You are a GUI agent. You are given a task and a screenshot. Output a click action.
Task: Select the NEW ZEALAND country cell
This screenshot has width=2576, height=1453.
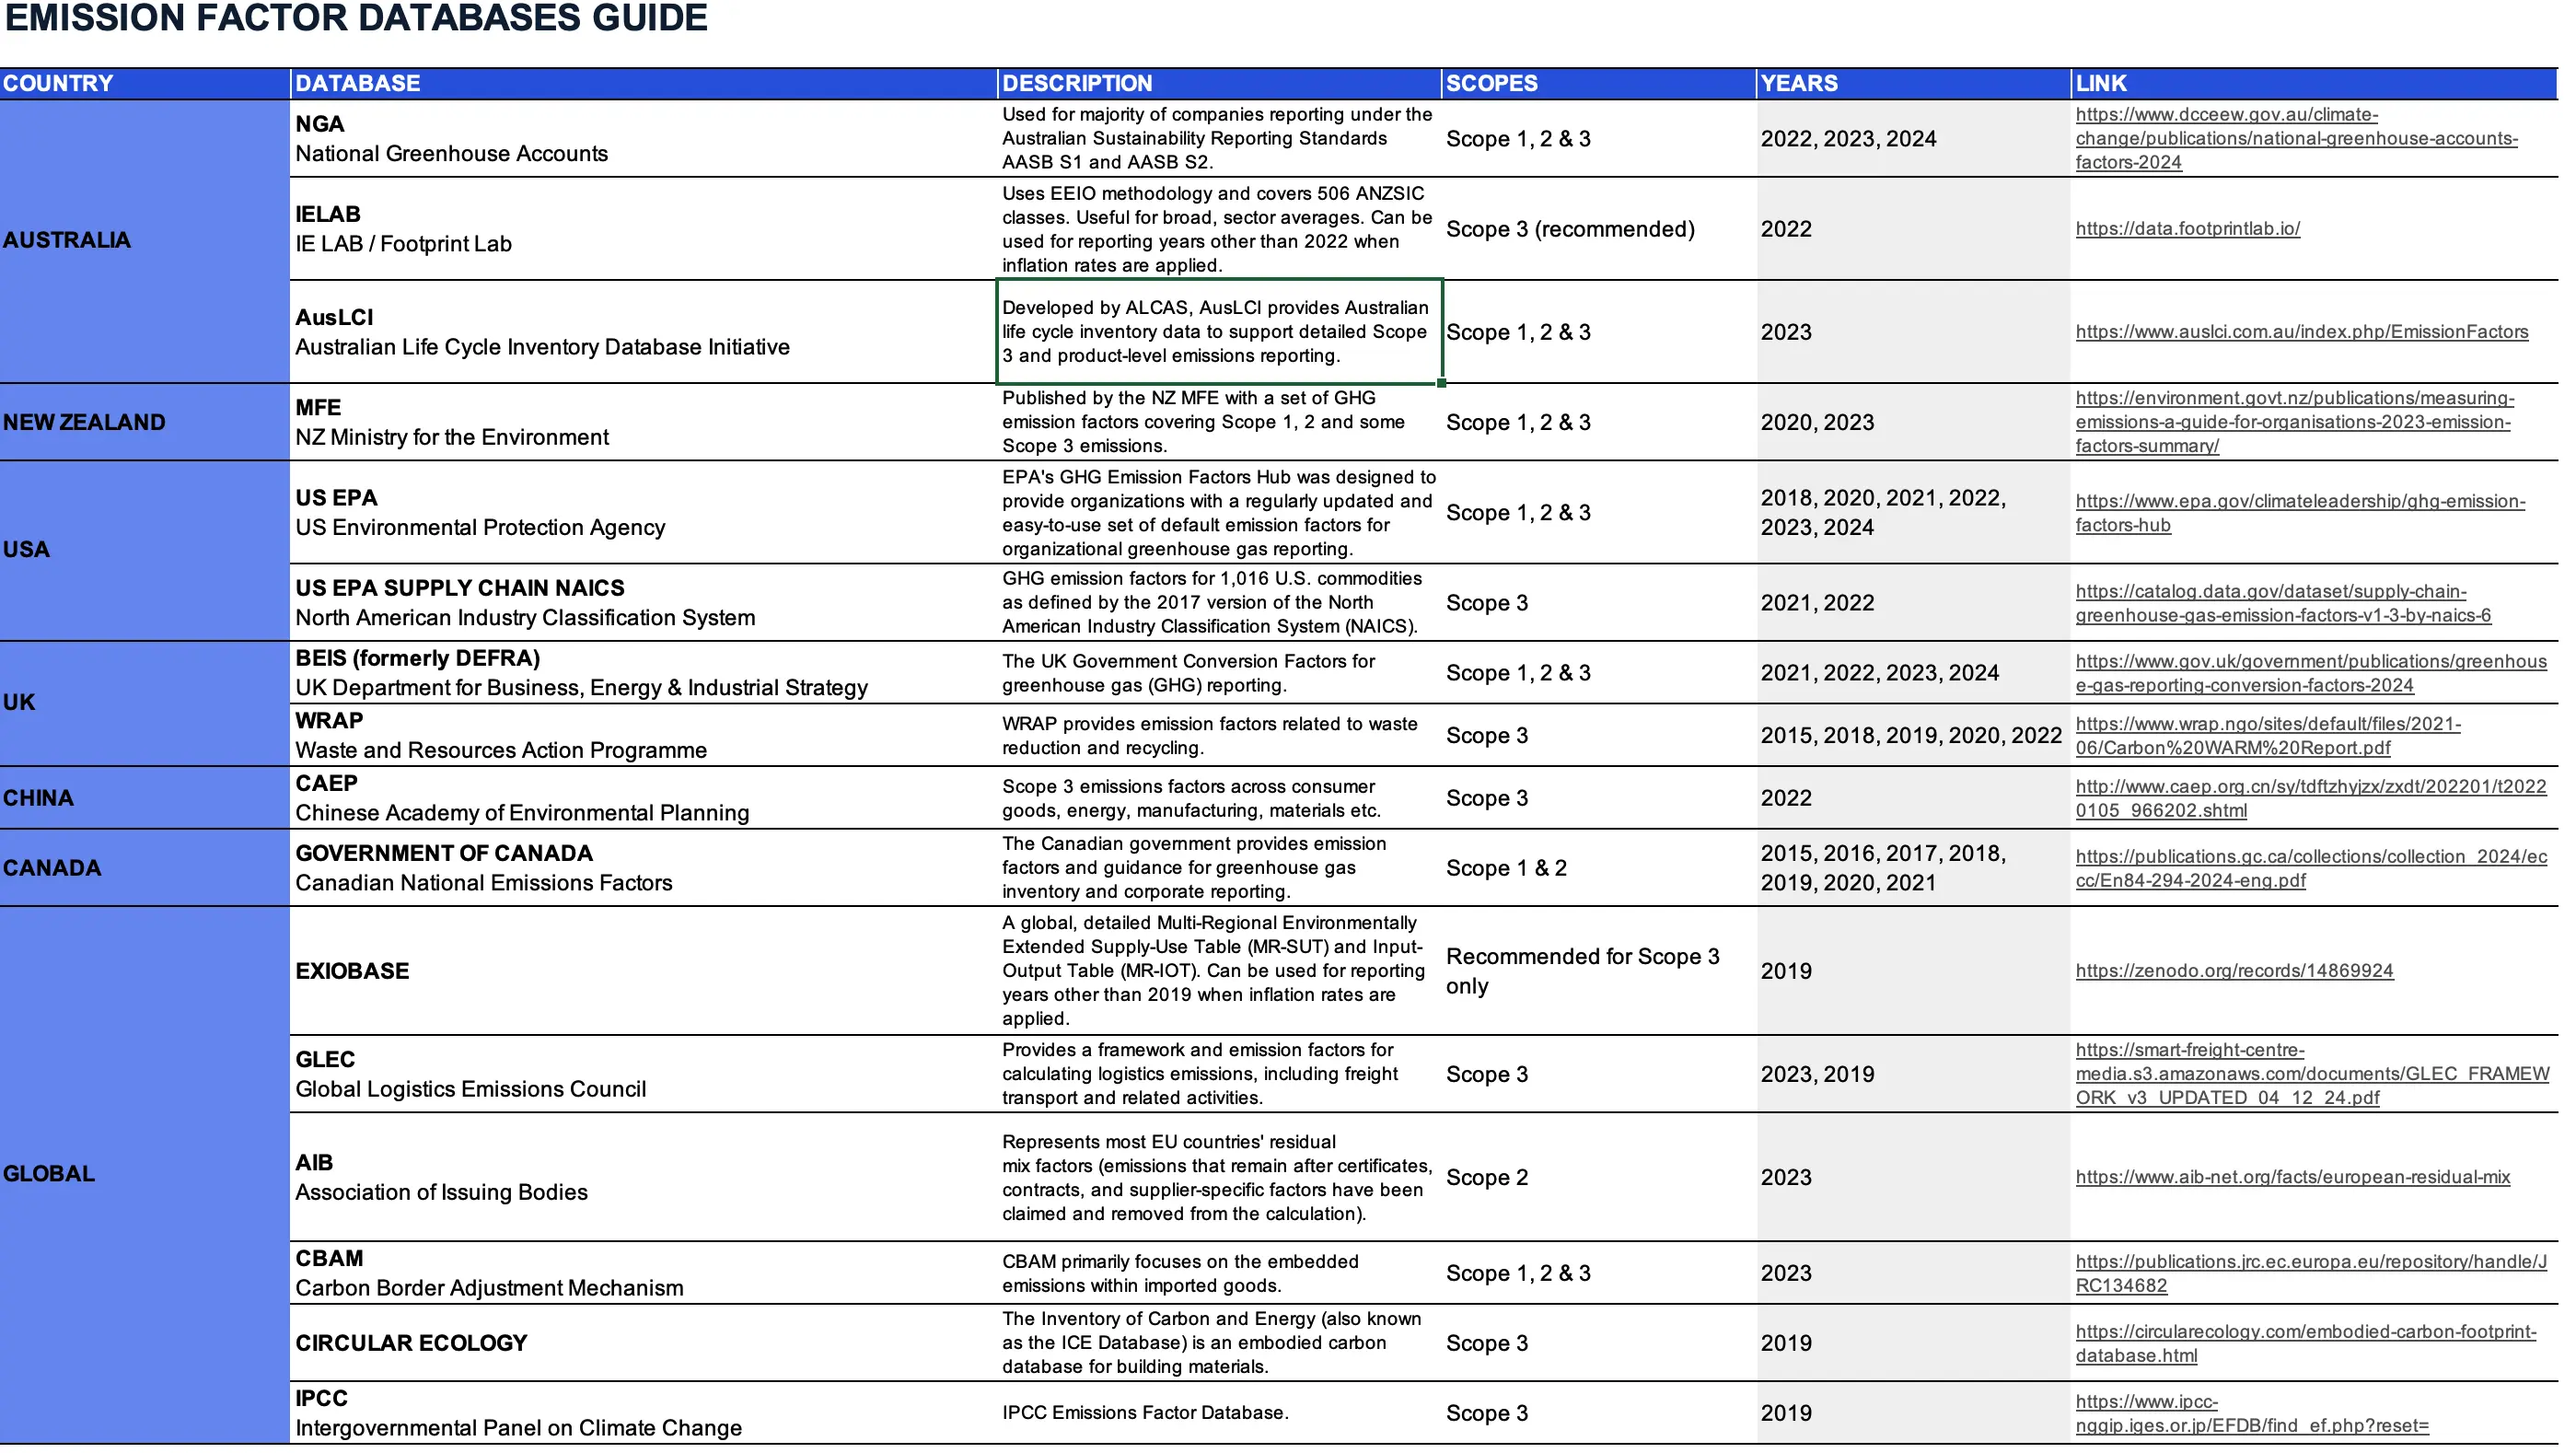coord(145,422)
